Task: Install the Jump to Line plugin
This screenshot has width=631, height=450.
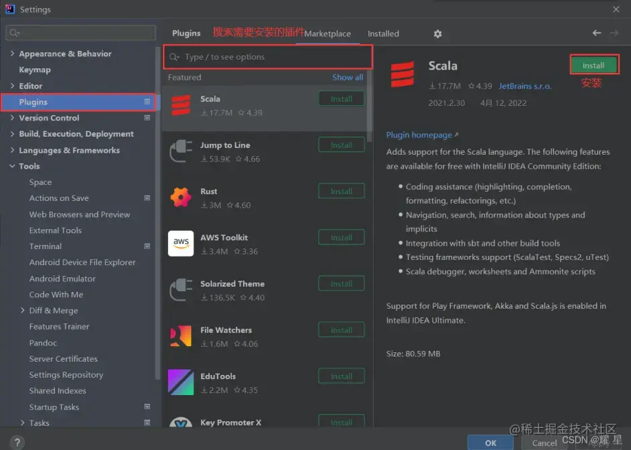Action: (x=341, y=145)
